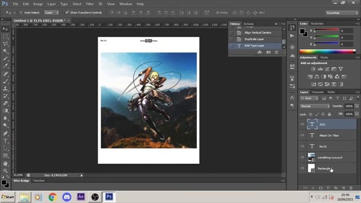Hide the Attack On Titan layer
Viewport: 361px width, 203px height.
[302, 135]
